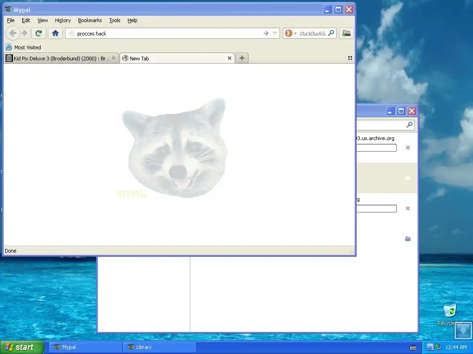Click the Done status bar text
Screen dimensions: 473x354
pos(11,251)
